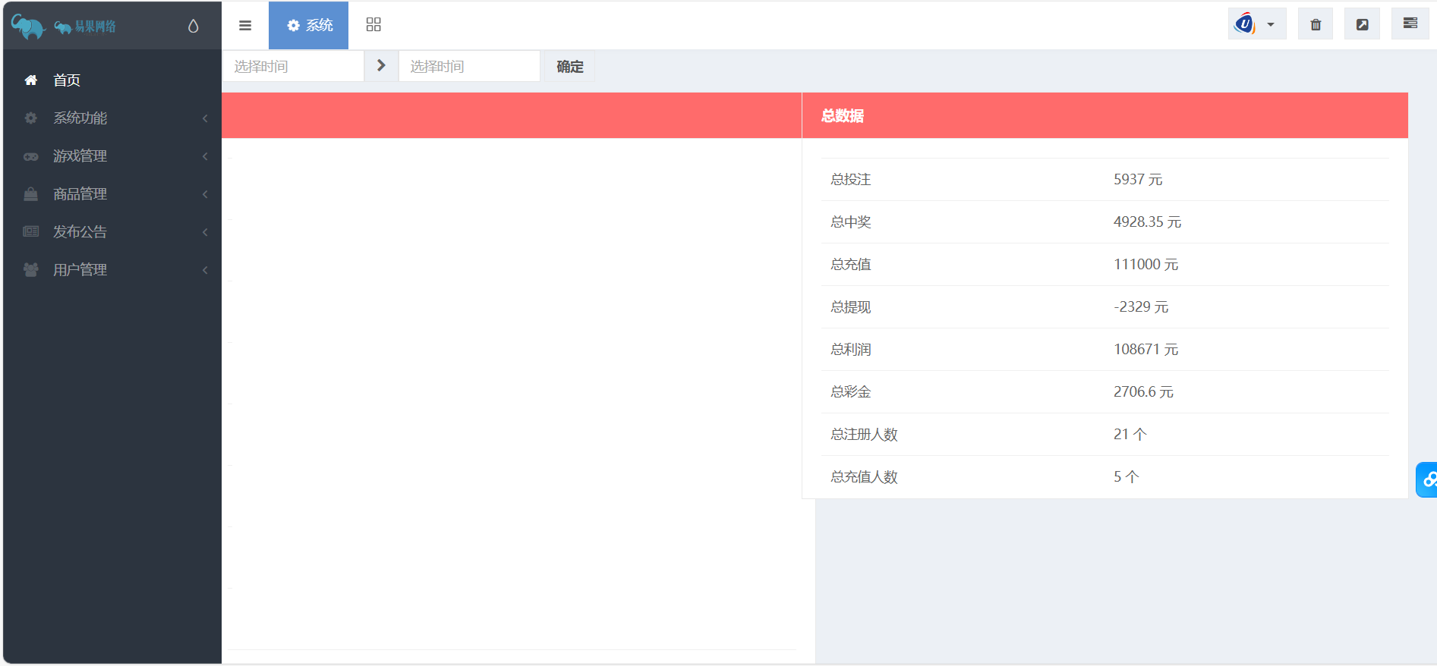Open the user avatar dropdown
The height and width of the screenshot is (666, 1437).
(x=1256, y=24)
